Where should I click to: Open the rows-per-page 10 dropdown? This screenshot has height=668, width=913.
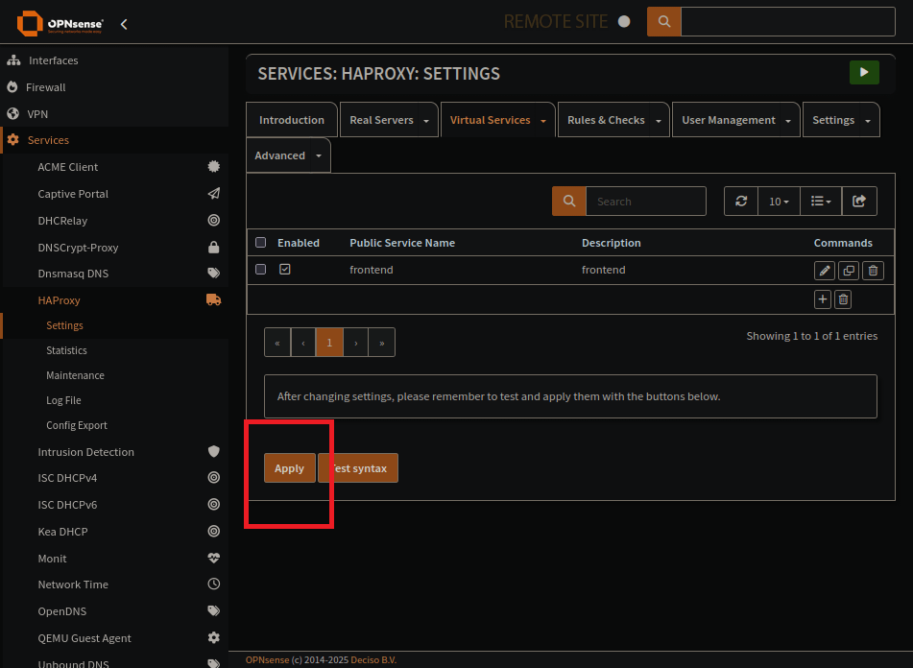(x=780, y=201)
